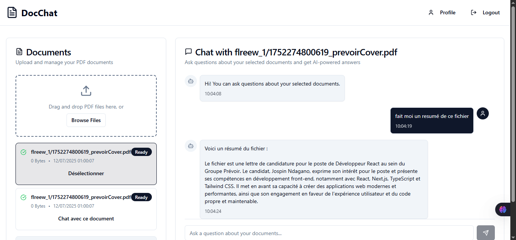Screen dimensions: 516x240
Task: Click the Logout arrow icon
Action: coord(474,13)
